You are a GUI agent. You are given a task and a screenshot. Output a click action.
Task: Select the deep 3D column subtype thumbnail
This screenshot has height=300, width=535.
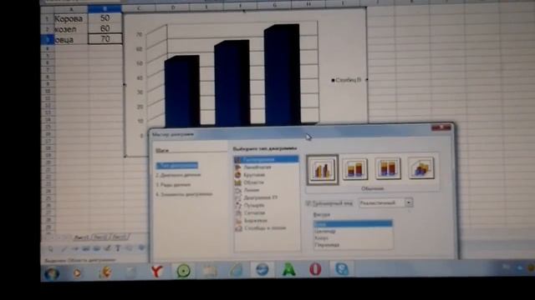click(421, 167)
